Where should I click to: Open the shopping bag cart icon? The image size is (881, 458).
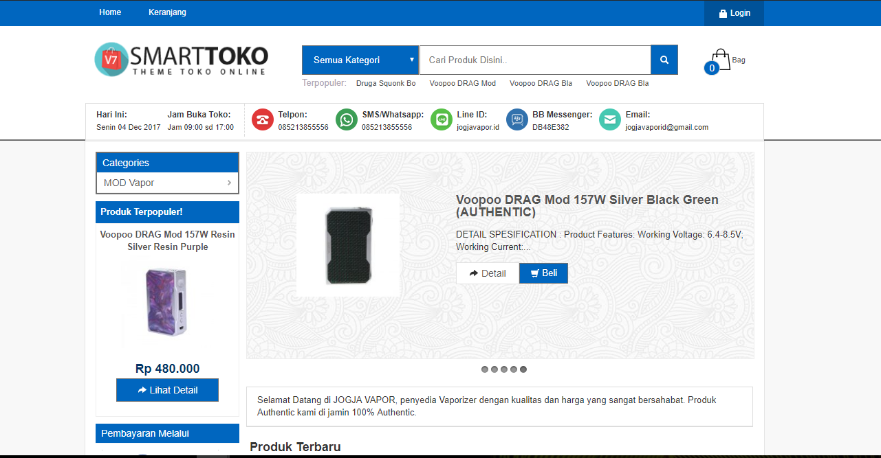click(x=721, y=59)
